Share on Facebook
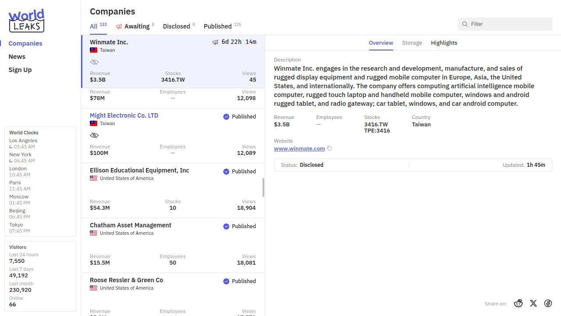The width and height of the screenshot is (561, 316). [548, 303]
